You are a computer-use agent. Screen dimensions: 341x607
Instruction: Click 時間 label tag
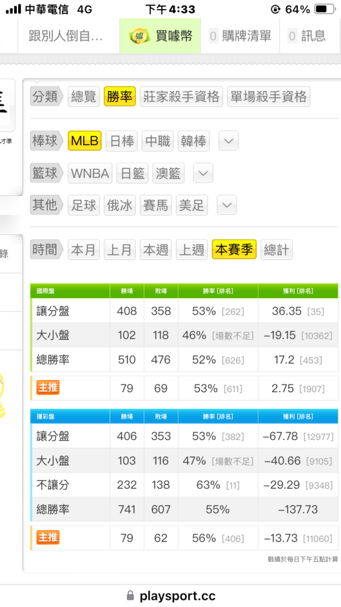[x=46, y=249]
